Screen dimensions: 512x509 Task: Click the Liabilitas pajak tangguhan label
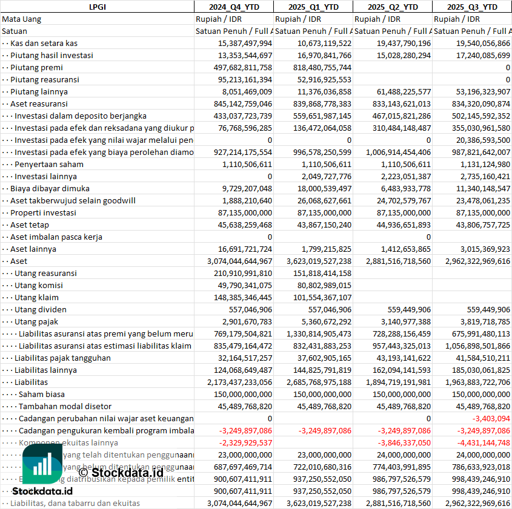coord(62,358)
